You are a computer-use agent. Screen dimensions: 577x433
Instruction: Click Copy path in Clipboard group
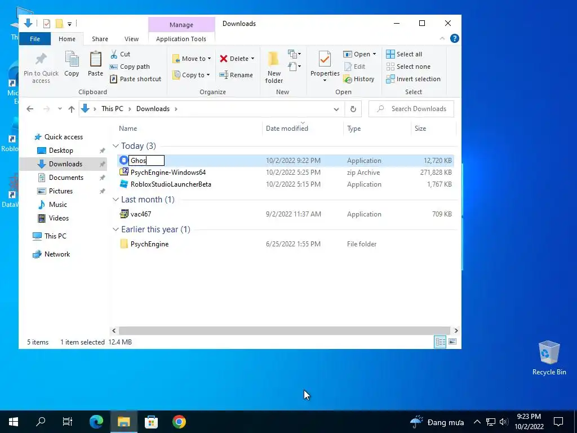click(130, 67)
